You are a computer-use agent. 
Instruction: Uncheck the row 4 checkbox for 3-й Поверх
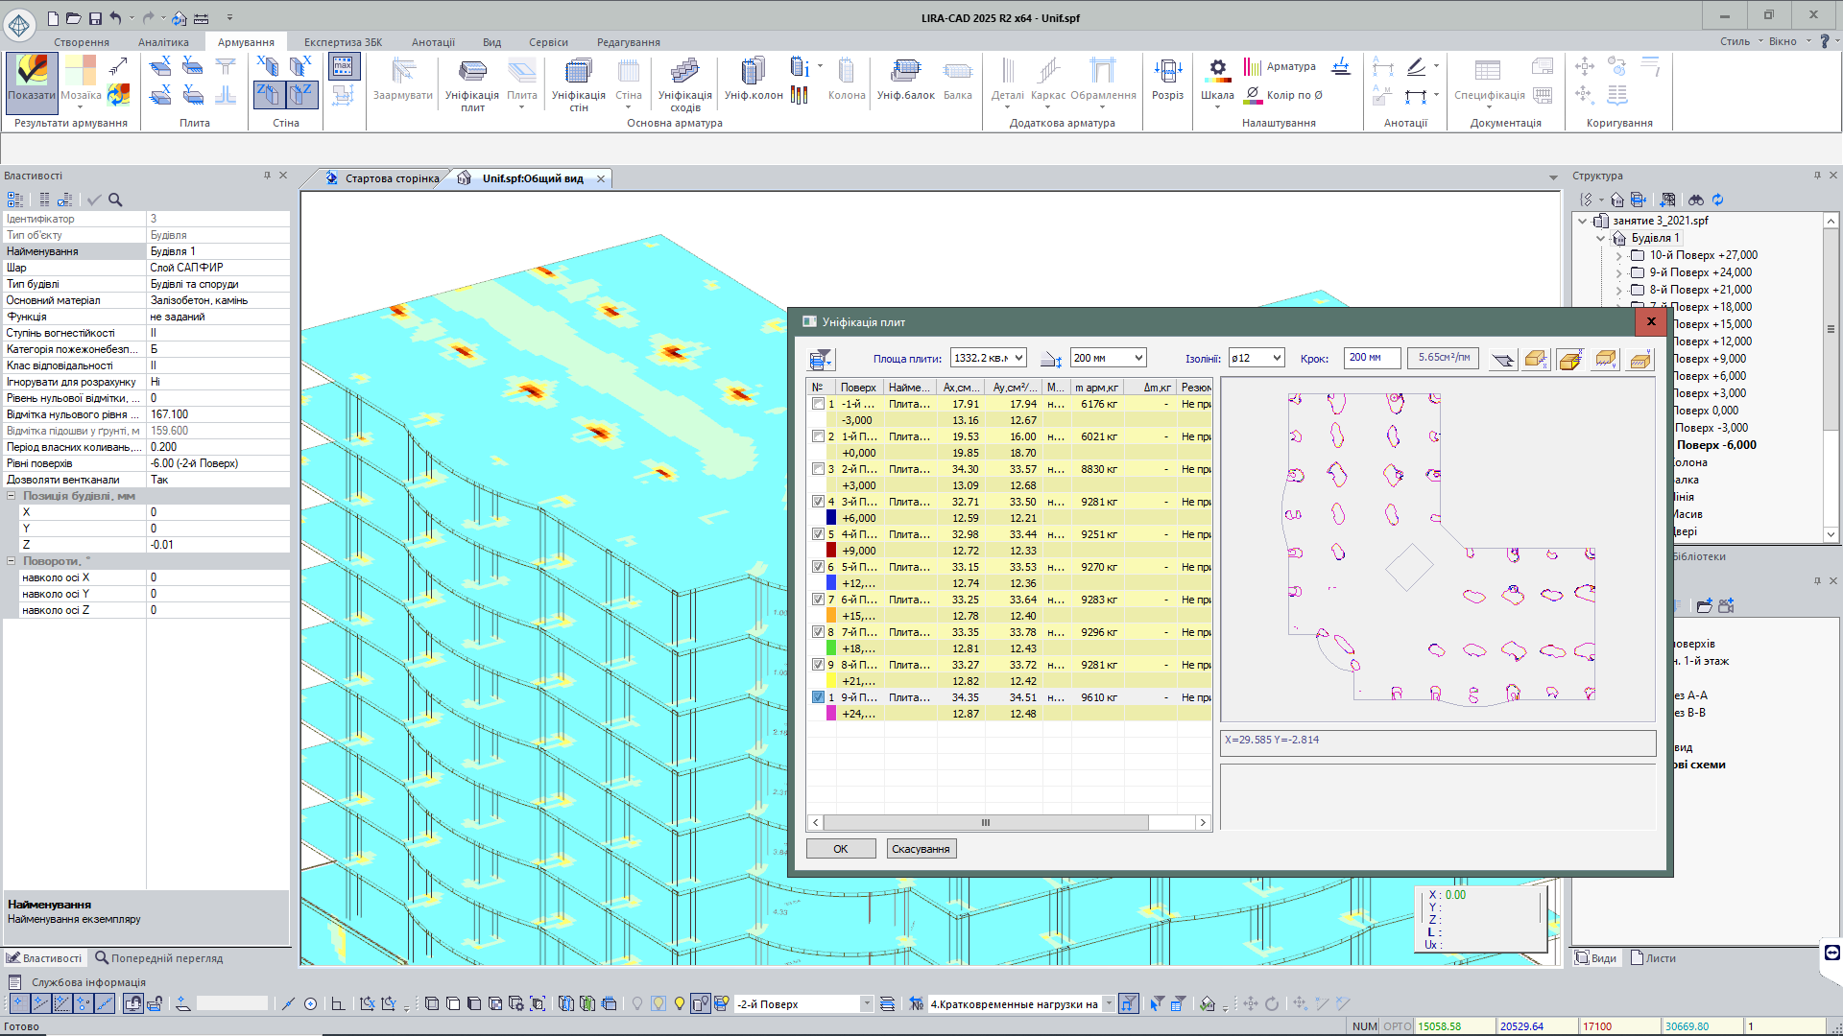click(818, 502)
